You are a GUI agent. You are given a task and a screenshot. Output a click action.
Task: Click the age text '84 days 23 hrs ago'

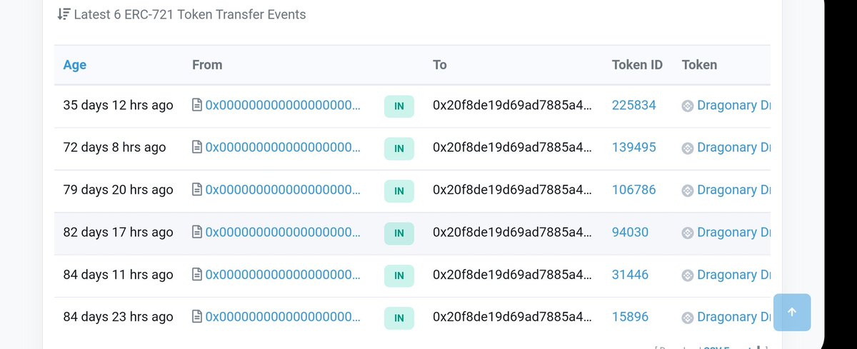click(118, 317)
